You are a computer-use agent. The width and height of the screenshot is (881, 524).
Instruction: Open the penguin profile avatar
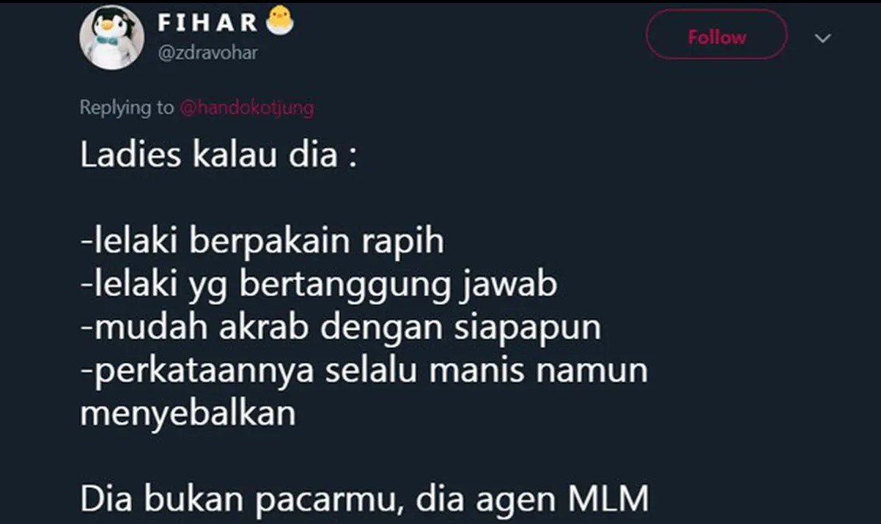pos(111,38)
